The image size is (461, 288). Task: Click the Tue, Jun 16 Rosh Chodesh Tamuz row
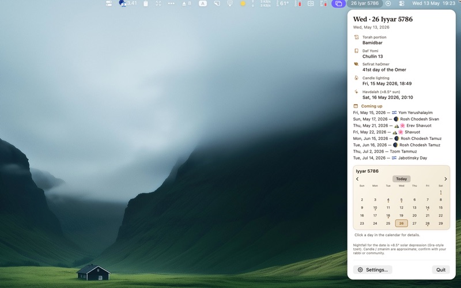[396, 145]
